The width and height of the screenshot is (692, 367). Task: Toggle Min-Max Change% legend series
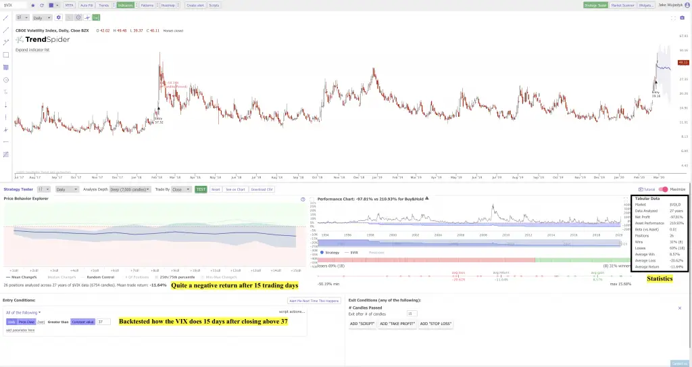[x=219, y=277]
